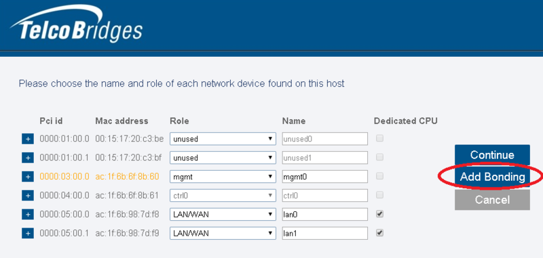Viewport: 543px width, 258px height.
Task: Uncheck Dedicated CPU for lan1
Action: (x=380, y=233)
